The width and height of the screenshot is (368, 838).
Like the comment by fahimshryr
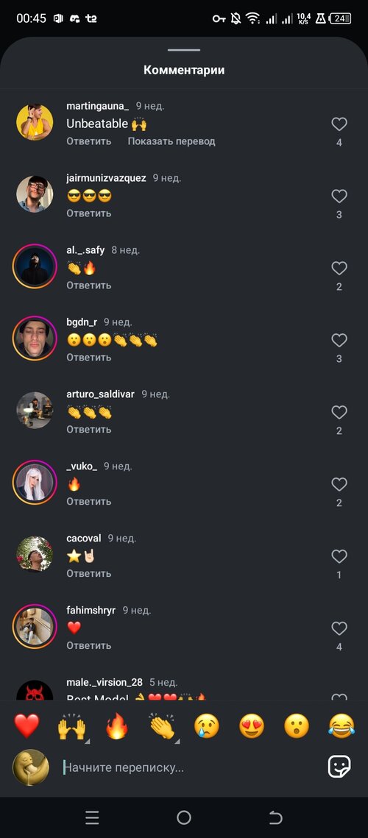[339, 628]
